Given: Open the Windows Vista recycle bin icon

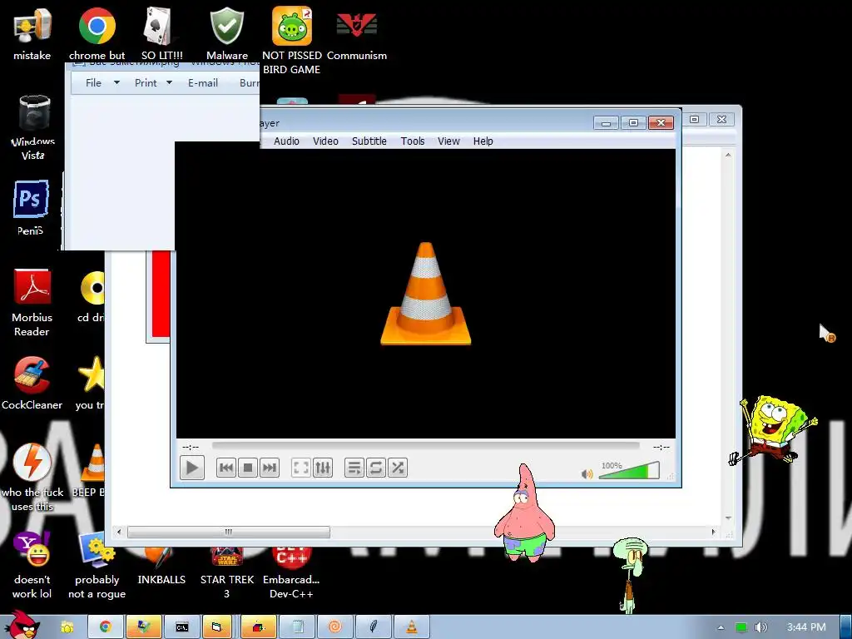Looking at the screenshot, I should tap(33, 127).
